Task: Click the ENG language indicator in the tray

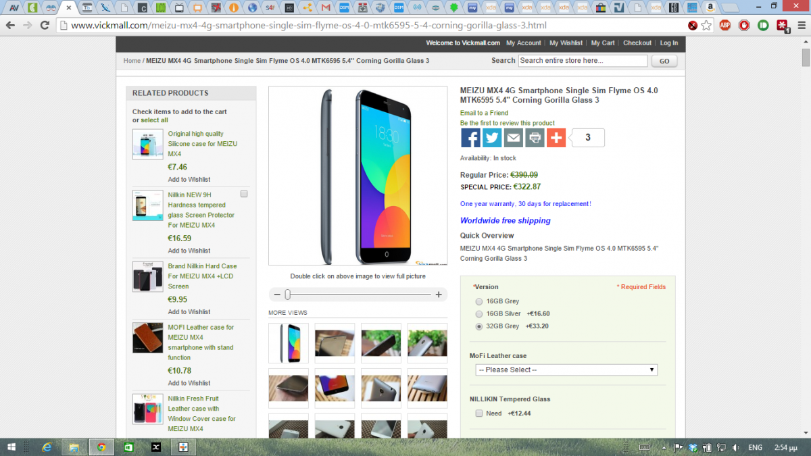Action: [756, 447]
